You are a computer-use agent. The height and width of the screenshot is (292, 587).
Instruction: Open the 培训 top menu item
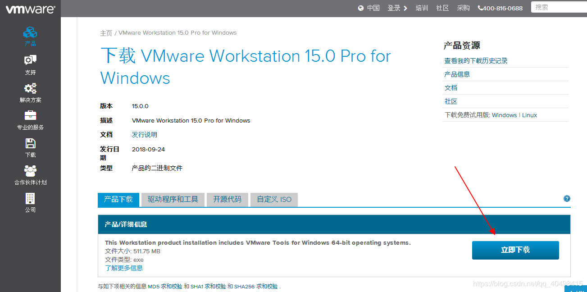coord(422,8)
